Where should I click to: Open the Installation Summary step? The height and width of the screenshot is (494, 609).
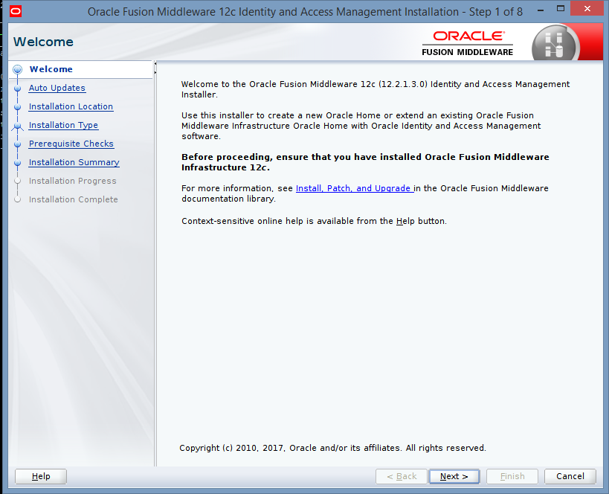(x=74, y=162)
